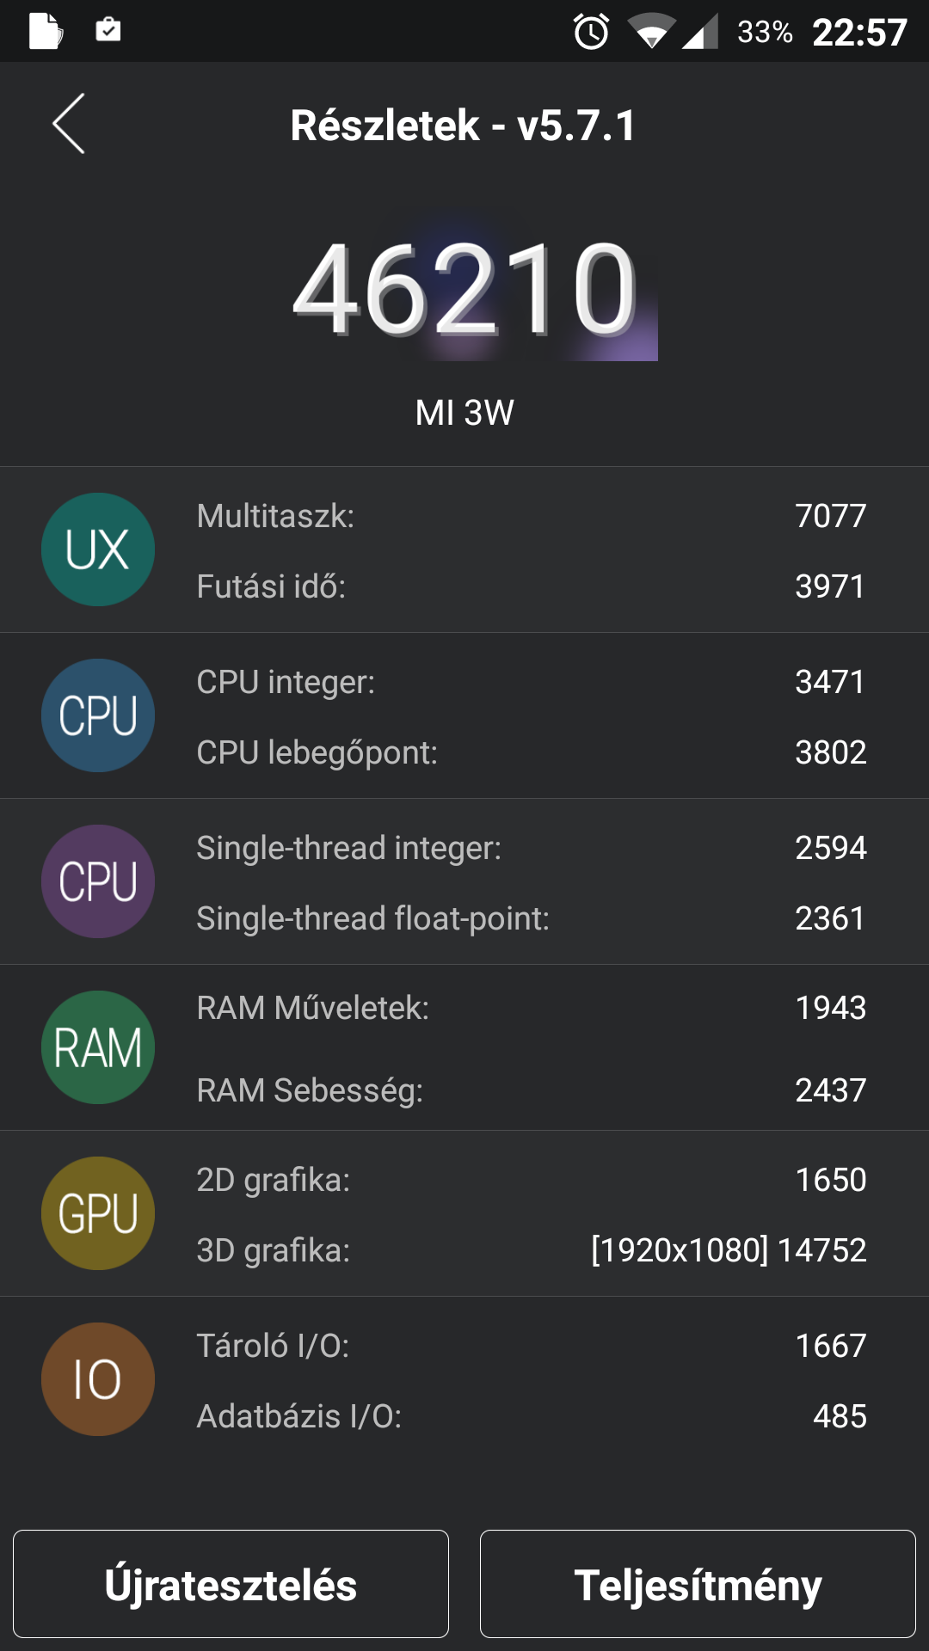The height and width of the screenshot is (1651, 929).
Task: Open the document notification icon in status bar
Action: click(46, 32)
